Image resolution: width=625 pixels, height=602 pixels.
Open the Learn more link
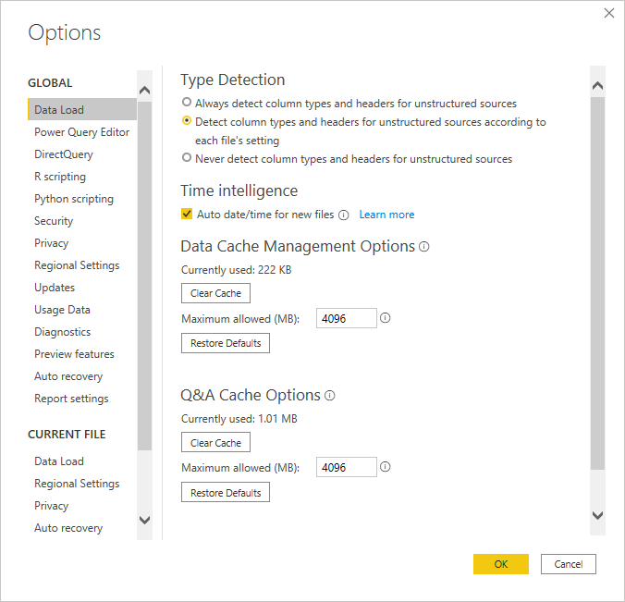[386, 215]
